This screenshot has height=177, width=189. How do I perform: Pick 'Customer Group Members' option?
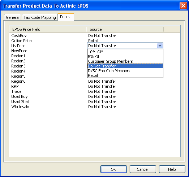(x=125, y=61)
